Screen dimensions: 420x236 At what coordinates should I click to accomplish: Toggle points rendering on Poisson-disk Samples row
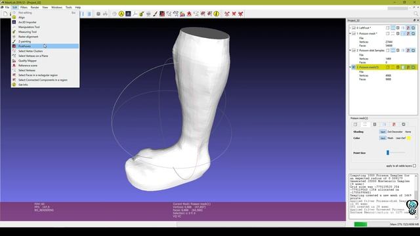tap(392, 50)
